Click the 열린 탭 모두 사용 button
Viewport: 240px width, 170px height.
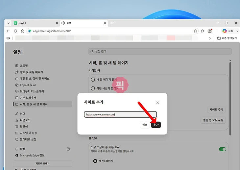click(x=213, y=120)
